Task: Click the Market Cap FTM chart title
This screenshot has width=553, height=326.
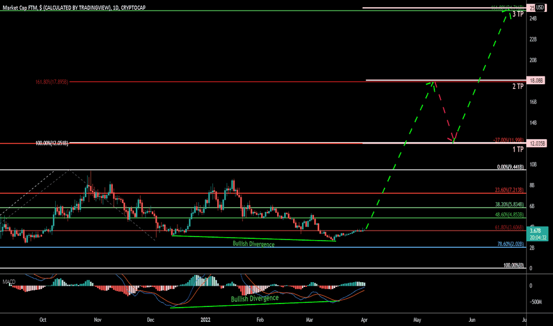Action: (x=74, y=7)
